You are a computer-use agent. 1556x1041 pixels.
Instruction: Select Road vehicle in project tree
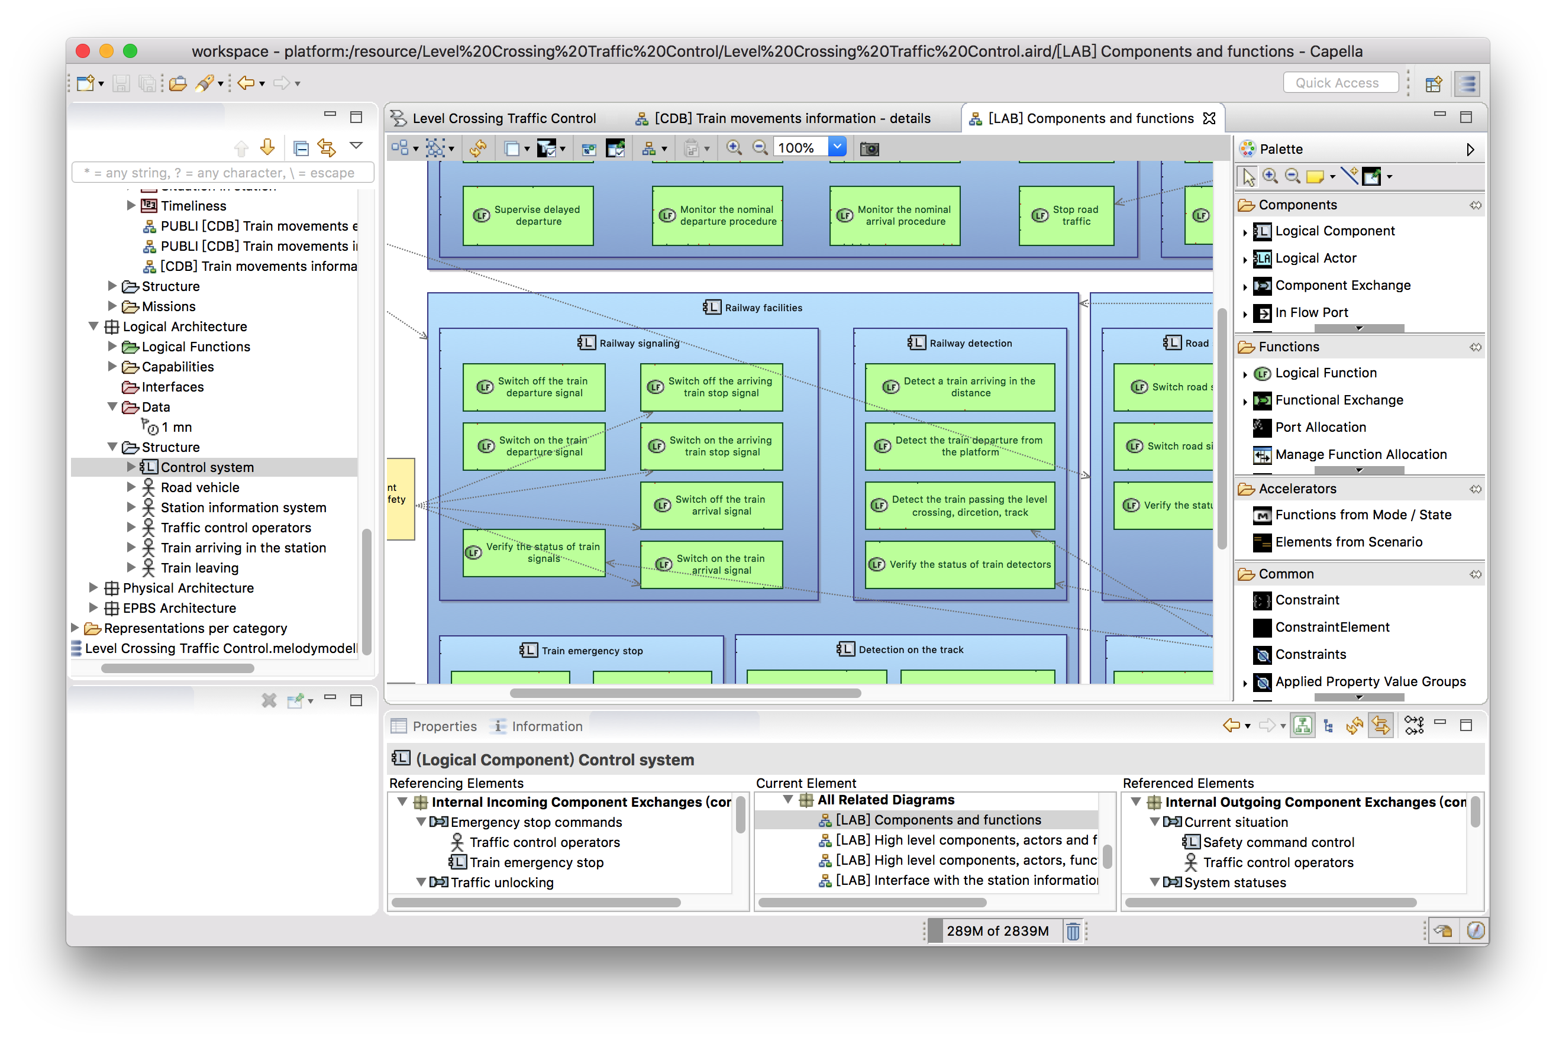(199, 488)
